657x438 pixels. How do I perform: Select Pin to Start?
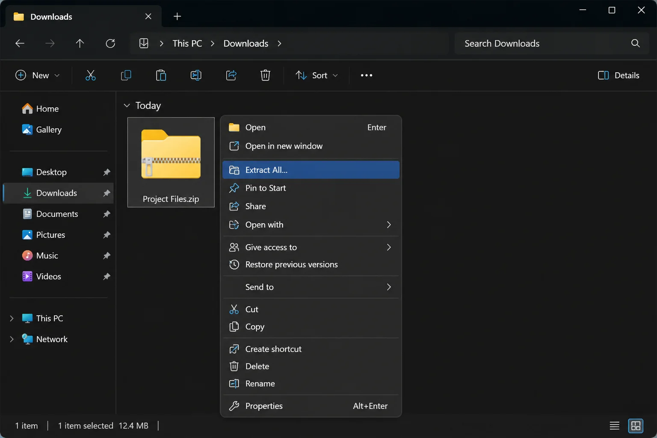[311, 188]
